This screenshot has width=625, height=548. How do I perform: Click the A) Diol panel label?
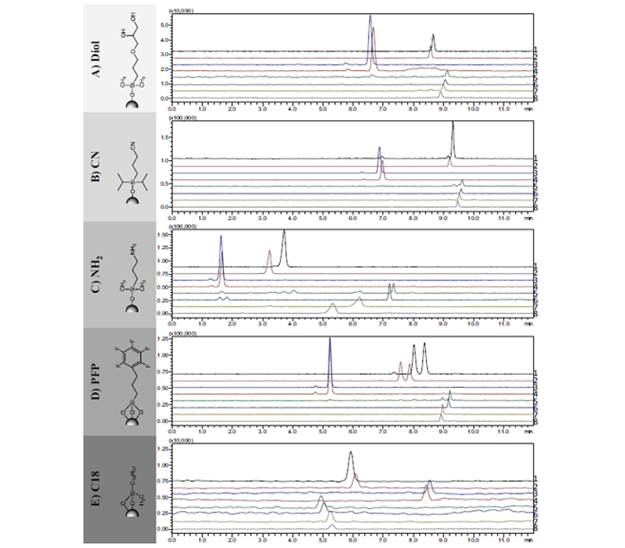pyautogui.click(x=97, y=57)
